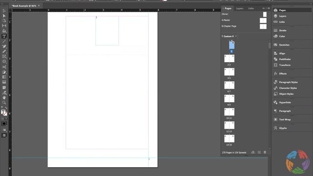Select the Ellipse shape tool
The image size is (313, 176).
tap(4, 62)
